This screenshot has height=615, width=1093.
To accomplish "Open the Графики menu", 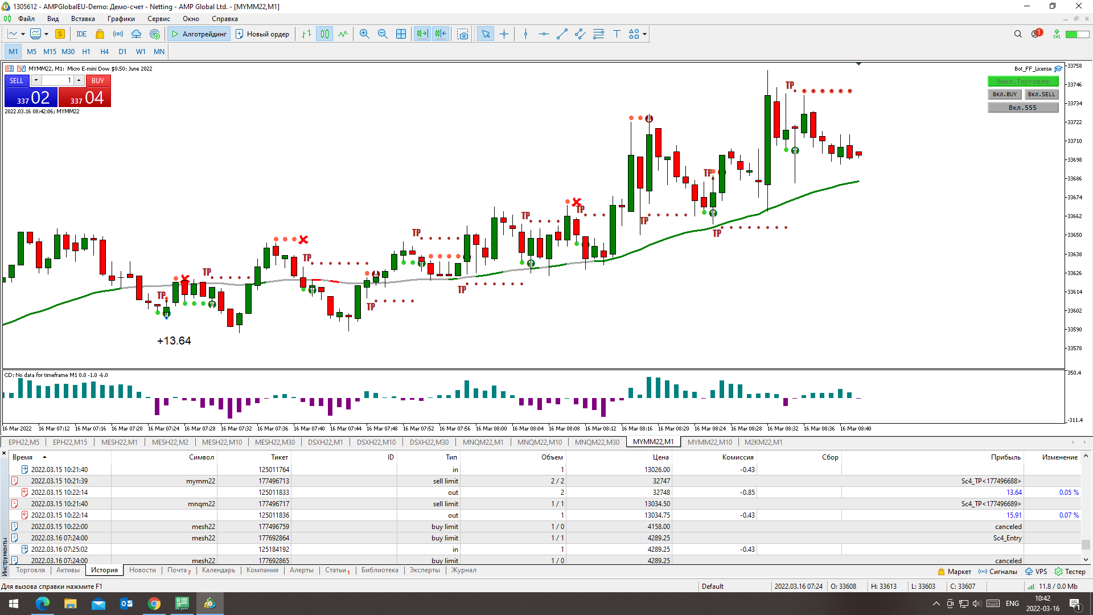I will click(x=121, y=19).
